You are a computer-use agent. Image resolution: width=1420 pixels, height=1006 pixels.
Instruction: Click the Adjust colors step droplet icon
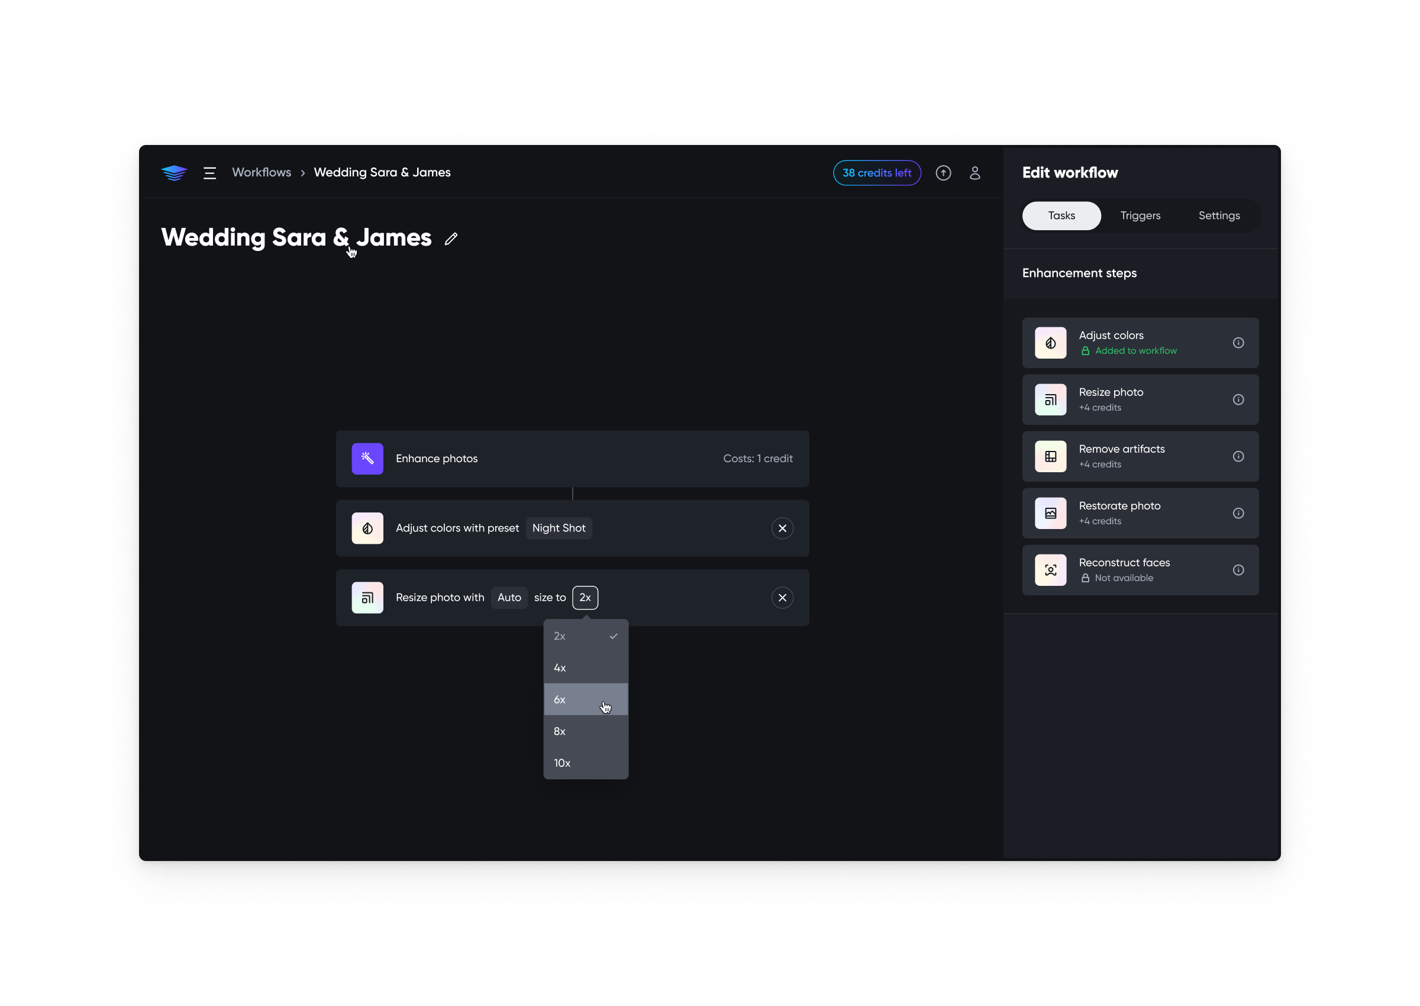click(x=367, y=528)
